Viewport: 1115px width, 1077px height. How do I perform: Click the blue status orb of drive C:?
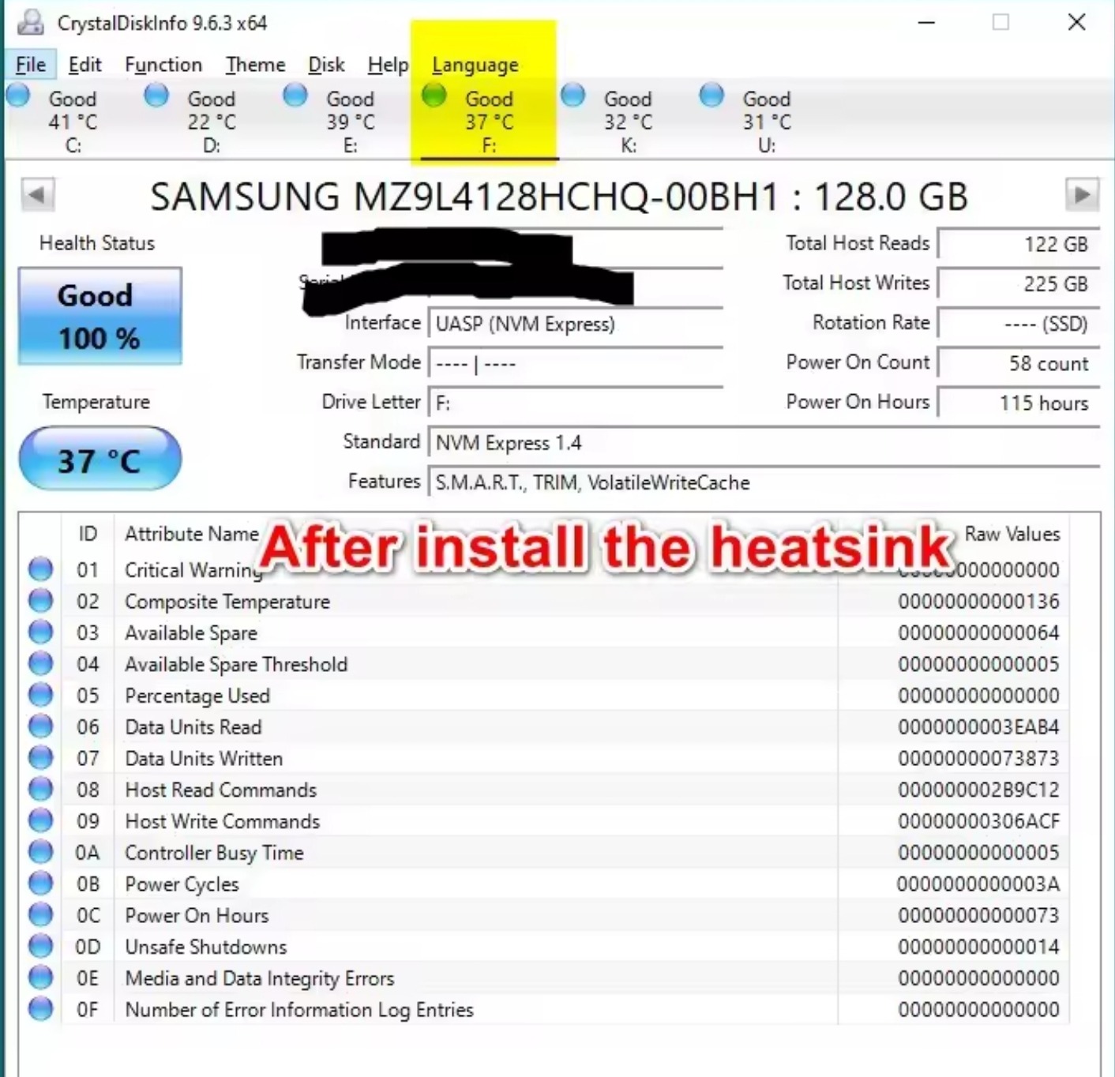click(x=17, y=96)
